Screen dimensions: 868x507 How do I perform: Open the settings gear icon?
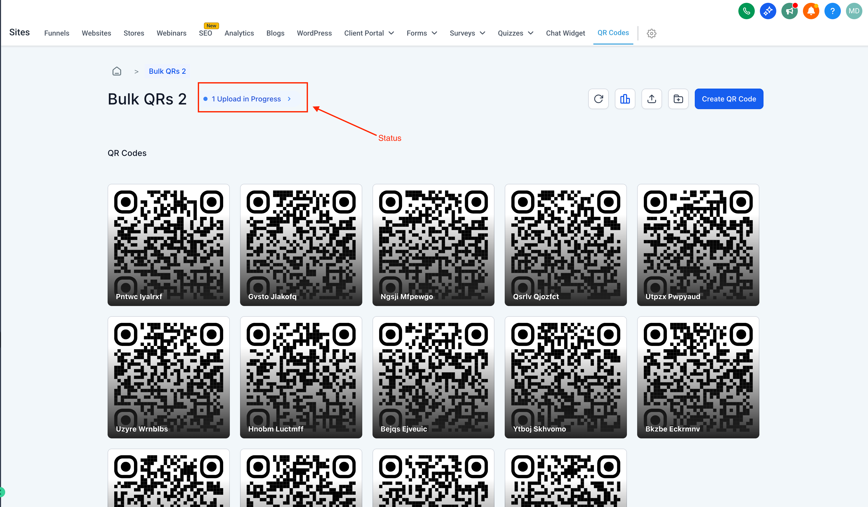pyautogui.click(x=651, y=33)
